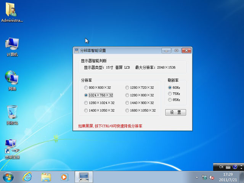244x183 pixels.
Task: Click the dialog's title bar monitor icon
Action: [x=76, y=50]
